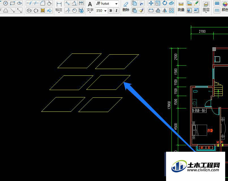The height and width of the screenshot is (181, 228).
Task: Click the 2700 dimension text
Action: tap(202, 32)
